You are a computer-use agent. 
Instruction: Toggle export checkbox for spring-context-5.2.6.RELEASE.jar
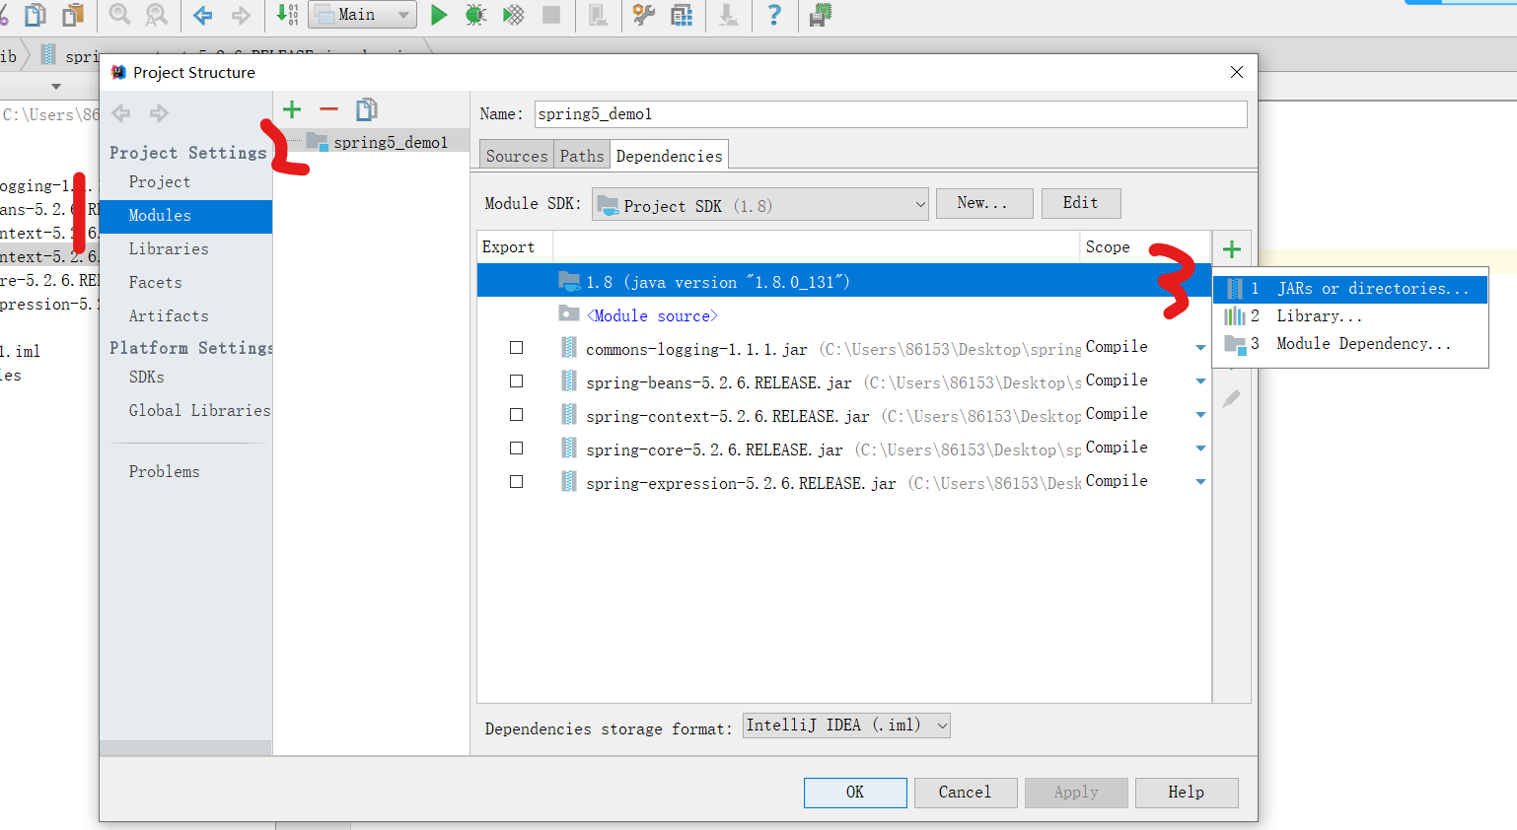point(516,415)
